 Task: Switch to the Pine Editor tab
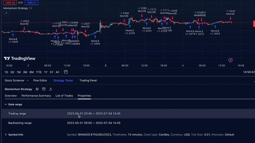(40, 80)
